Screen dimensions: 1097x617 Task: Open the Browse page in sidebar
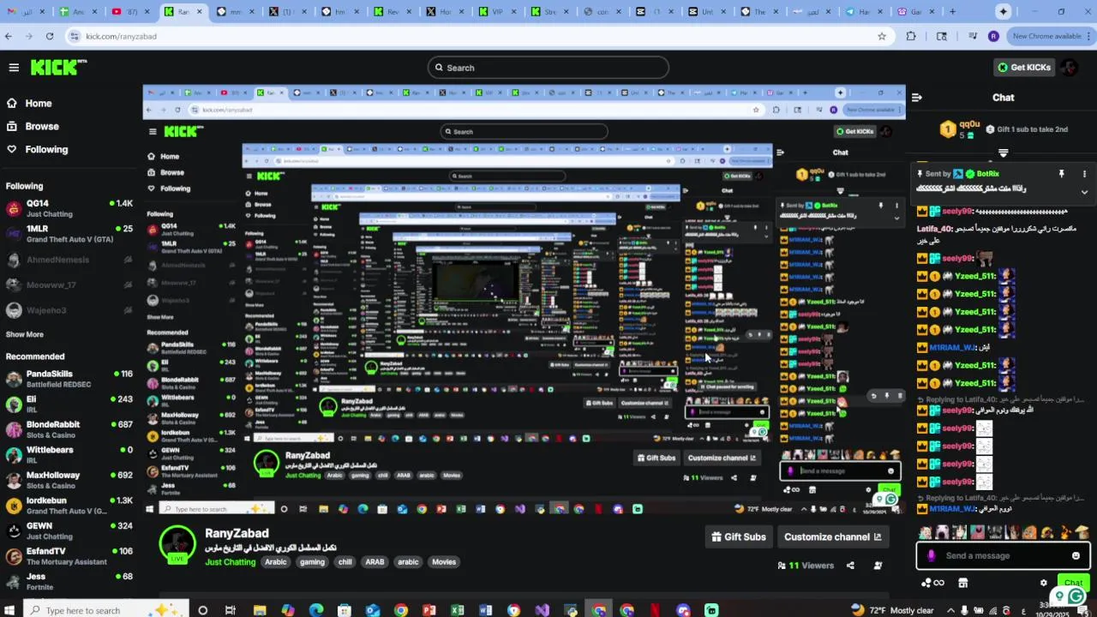click(33, 126)
